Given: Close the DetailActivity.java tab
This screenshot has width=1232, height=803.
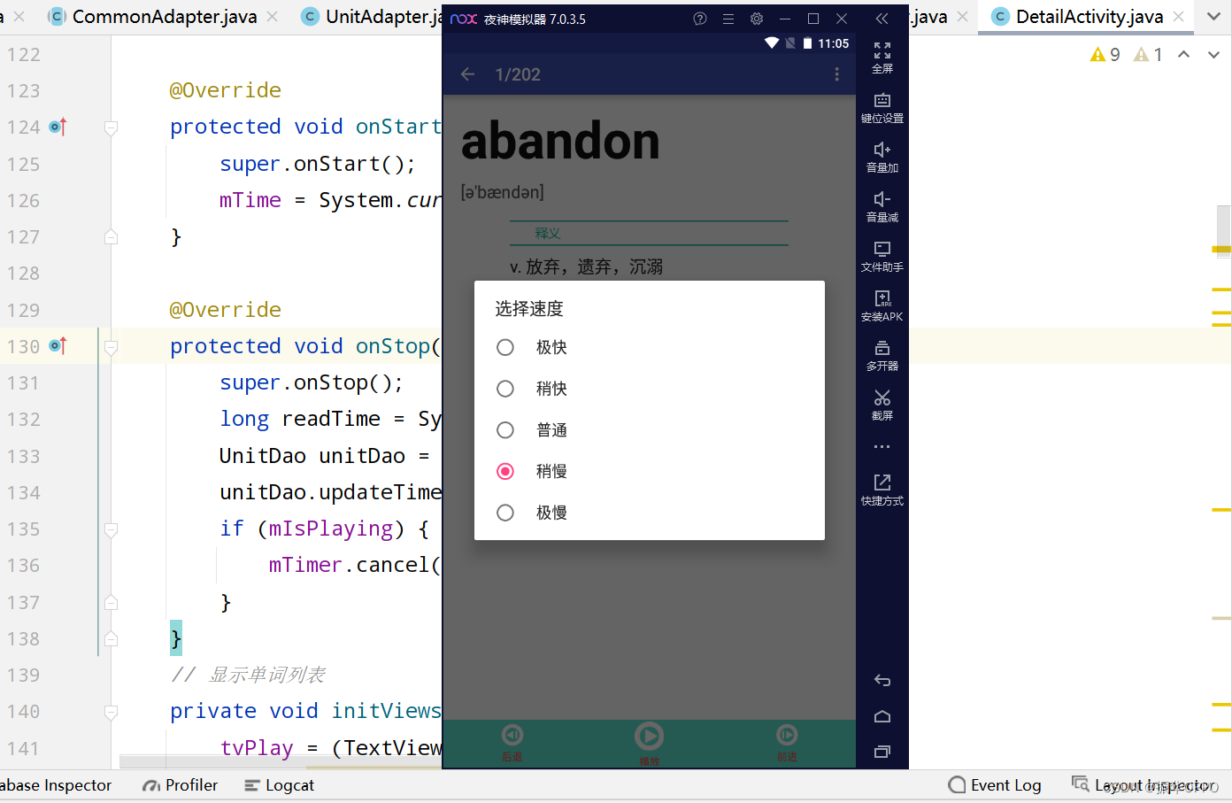Looking at the screenshot, I should [1178, 17].
